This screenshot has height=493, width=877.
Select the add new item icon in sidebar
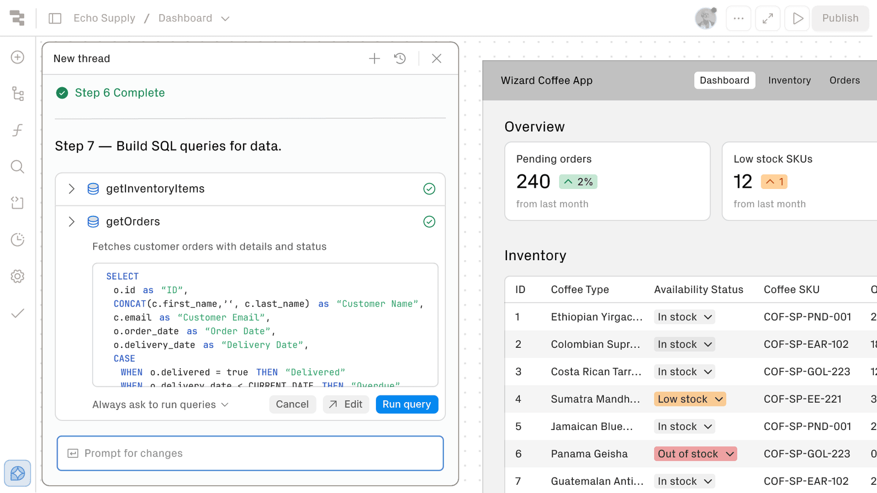coord(18,58)
